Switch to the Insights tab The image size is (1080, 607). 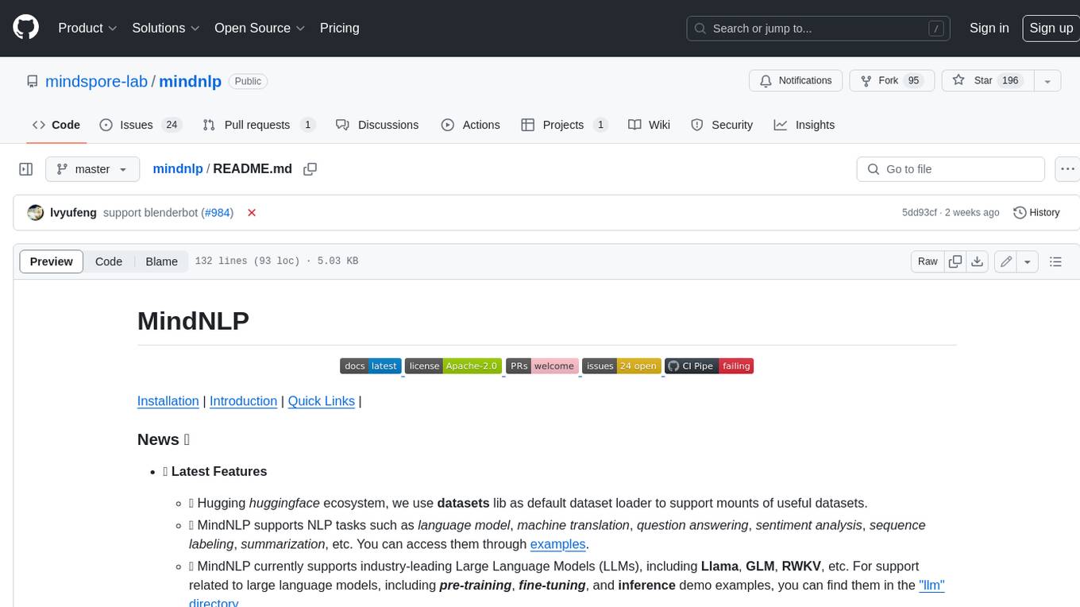pos(804,125)
